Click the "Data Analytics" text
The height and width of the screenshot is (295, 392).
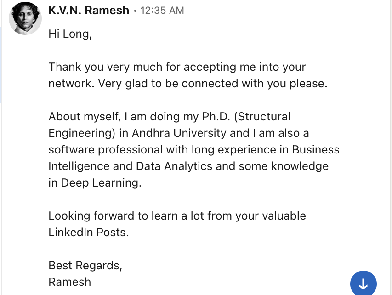pyautogui.click(x=174, y=166)
